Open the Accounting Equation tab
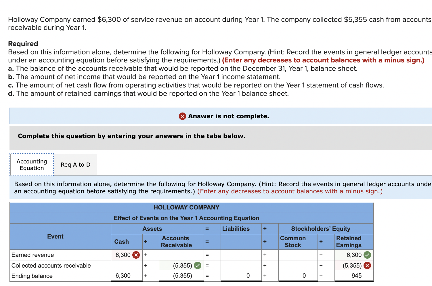 pyautogui.click(x=32, y=165)
